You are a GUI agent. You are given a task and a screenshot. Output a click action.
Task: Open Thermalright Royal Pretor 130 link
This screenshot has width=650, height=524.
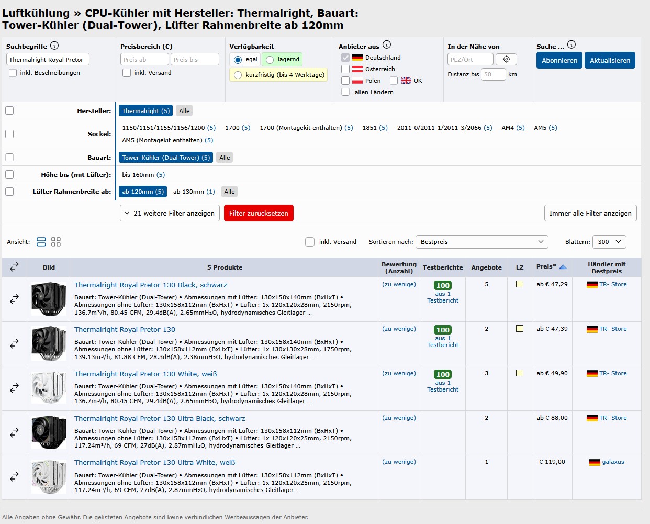tap(125, 329)
